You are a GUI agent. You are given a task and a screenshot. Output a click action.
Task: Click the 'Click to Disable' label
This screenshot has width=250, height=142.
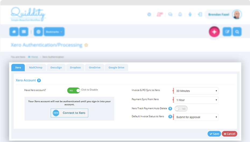(90, 90)
